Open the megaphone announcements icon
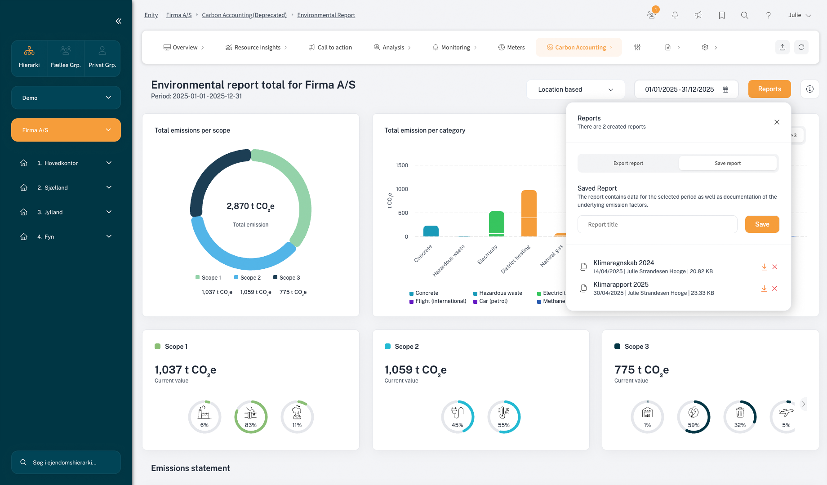827x485 pixels. point(698,15)
